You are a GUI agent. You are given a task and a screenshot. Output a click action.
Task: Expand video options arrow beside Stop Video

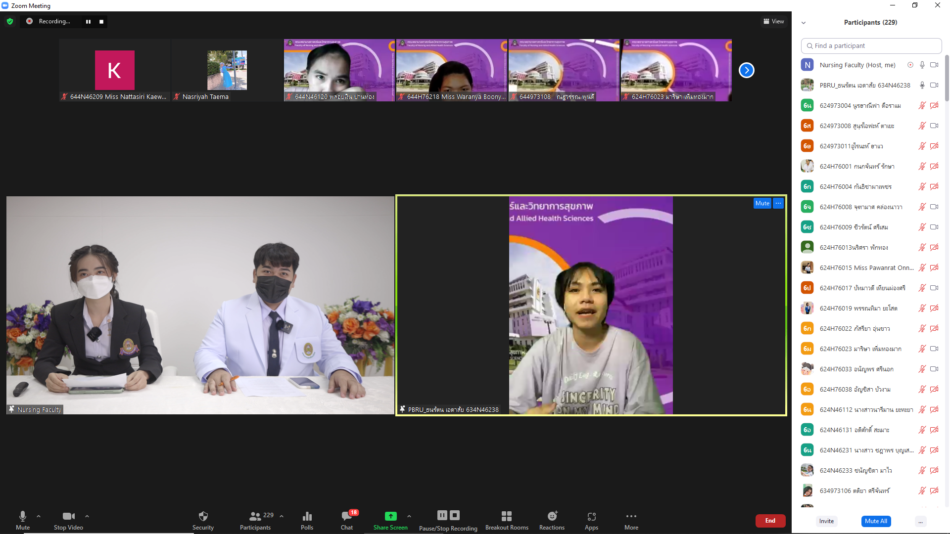[87, 516]
